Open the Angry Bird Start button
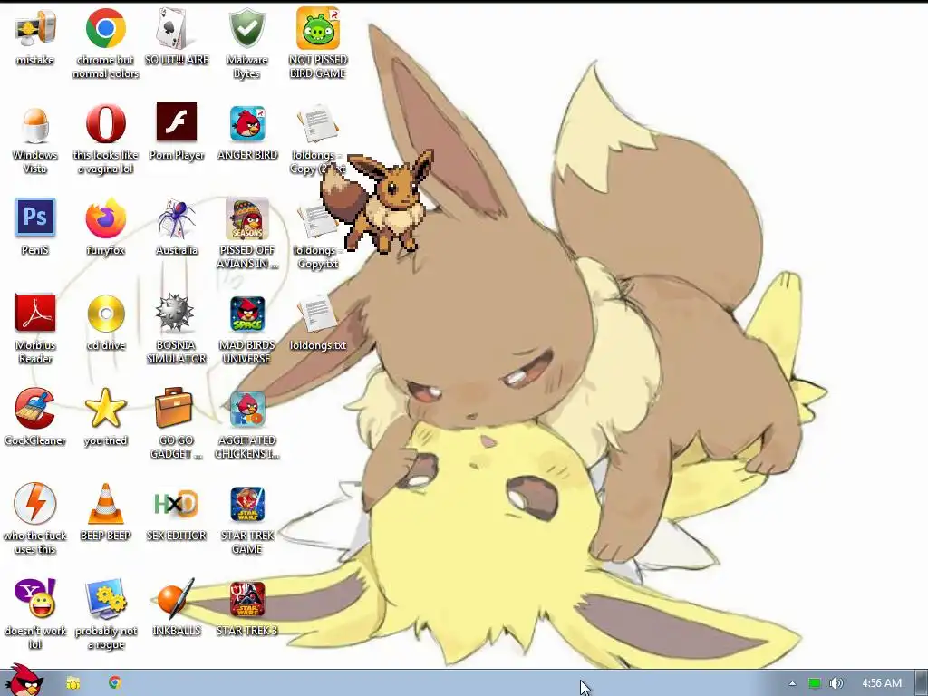Screen dimensions: 928x696 [23, 681]
